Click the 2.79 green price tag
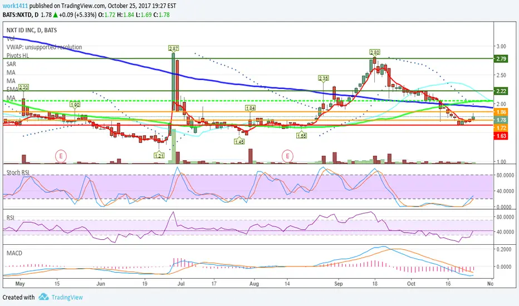This screenshot has width=519, height=306. [x=501, y=58]
